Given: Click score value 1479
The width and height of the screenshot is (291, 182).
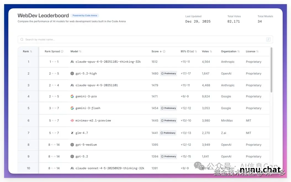Looking at the screenshot, I should tap(155, 85).
